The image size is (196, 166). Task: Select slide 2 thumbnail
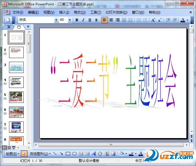coord(16,52)
